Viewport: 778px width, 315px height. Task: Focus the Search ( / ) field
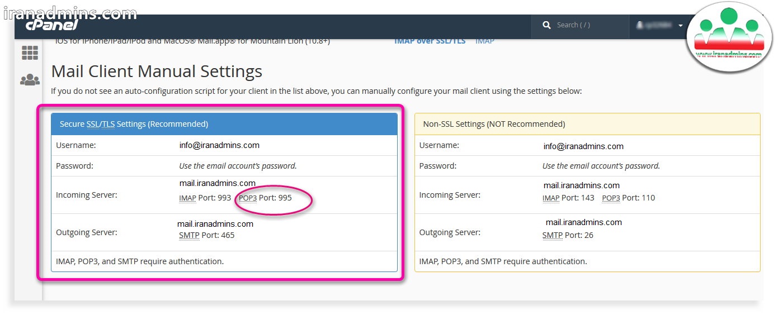coord(581,26)
